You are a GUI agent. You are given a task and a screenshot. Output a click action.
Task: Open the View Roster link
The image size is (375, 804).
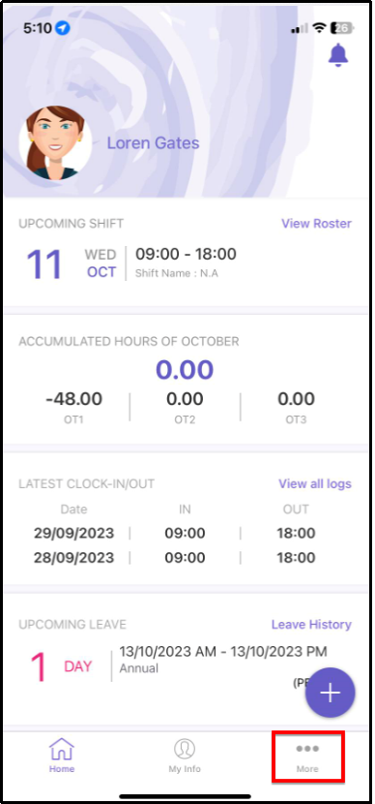316,224
